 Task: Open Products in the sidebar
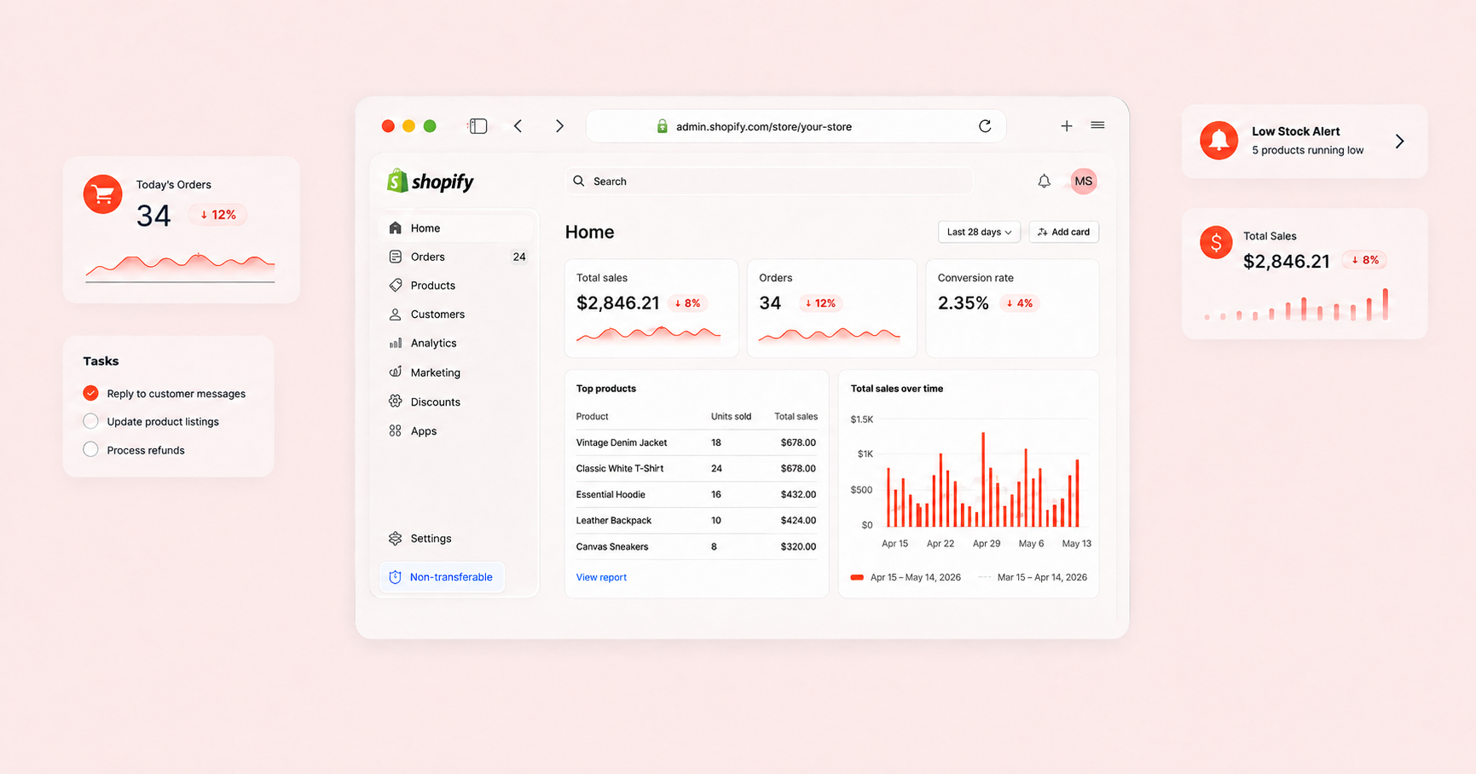point(457,286)
